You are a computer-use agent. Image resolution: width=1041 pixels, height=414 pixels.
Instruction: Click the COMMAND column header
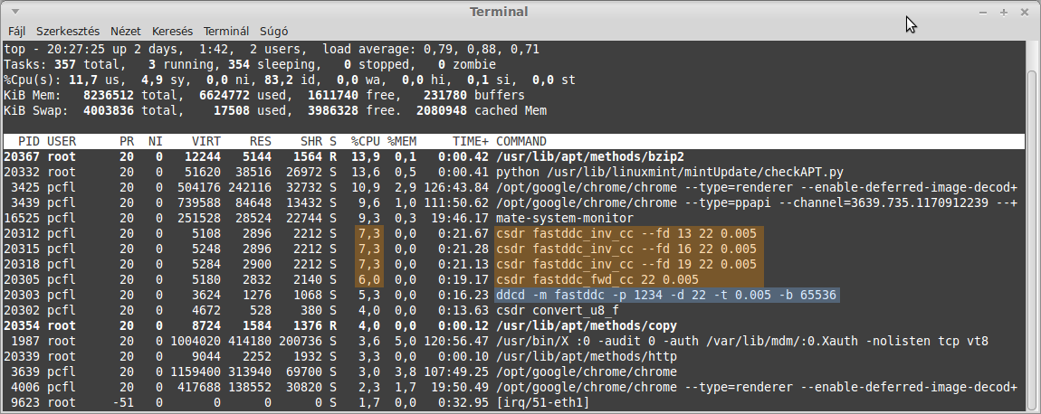[x=521, y=141]
